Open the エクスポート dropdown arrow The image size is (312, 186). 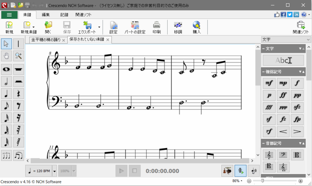click(99, 27)
